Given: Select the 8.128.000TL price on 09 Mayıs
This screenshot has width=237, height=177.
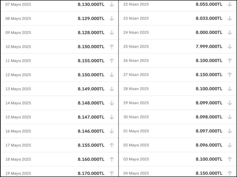Looking at the screenshot, I should coord(91,32).
